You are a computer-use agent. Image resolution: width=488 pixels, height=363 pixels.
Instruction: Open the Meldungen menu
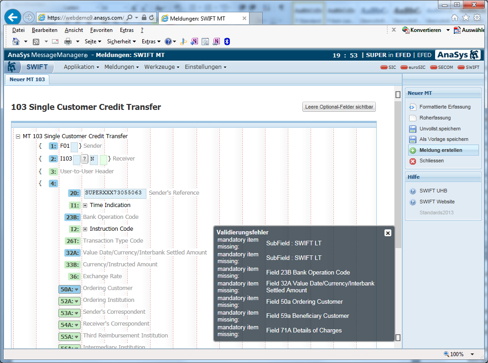coord(121,67)
